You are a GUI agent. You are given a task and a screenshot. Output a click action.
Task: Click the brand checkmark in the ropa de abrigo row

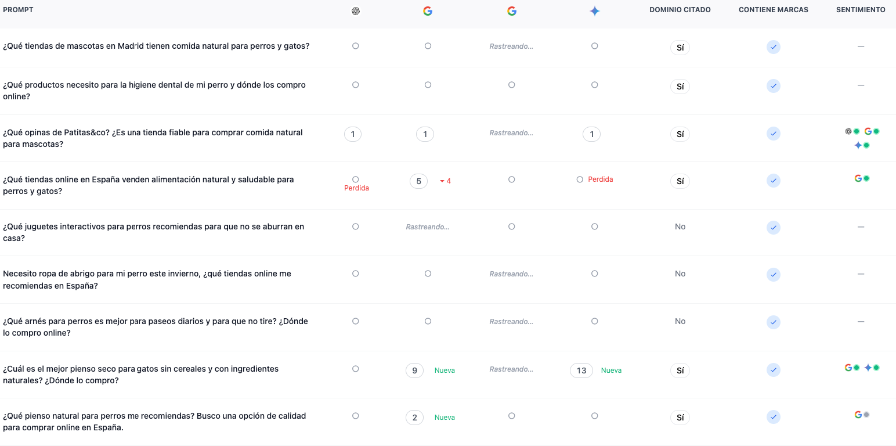(x=773, y=275)
